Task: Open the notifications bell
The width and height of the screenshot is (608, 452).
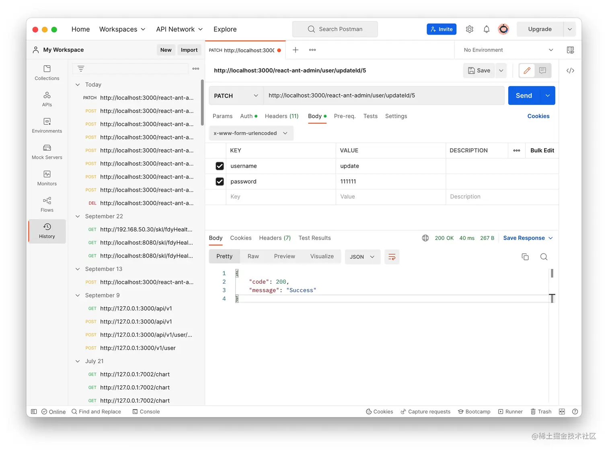Action: click(487, 29)
